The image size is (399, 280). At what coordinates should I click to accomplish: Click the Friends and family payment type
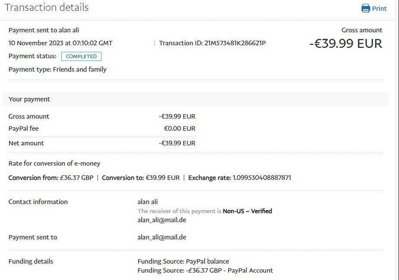(x=79, y=69)
